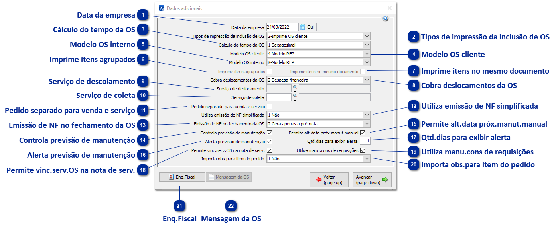
Task: Open Importa obs.para item do pedido dropdown
Action: (x=367, y=158)
